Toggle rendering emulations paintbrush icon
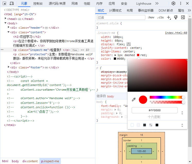 [x=176, y=17]
